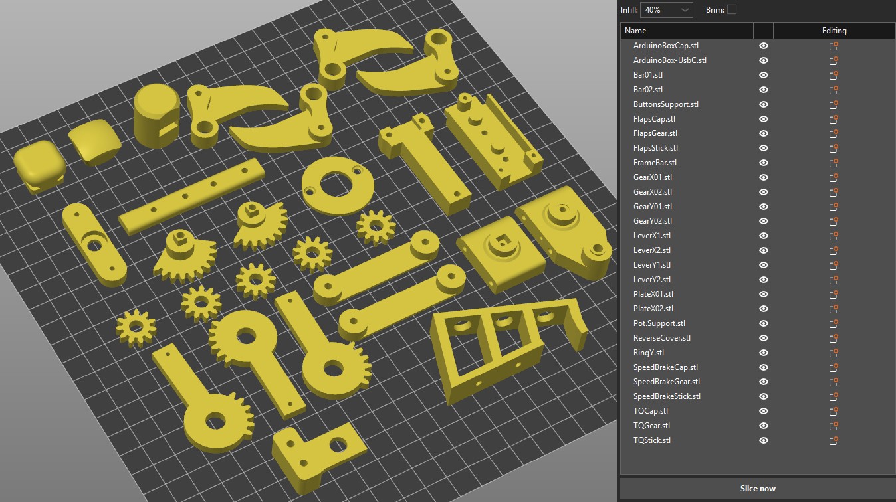Open editing settings for ArduinoBoxCap.stl
This screenshot has width=896, height=502.
(833, 46)
